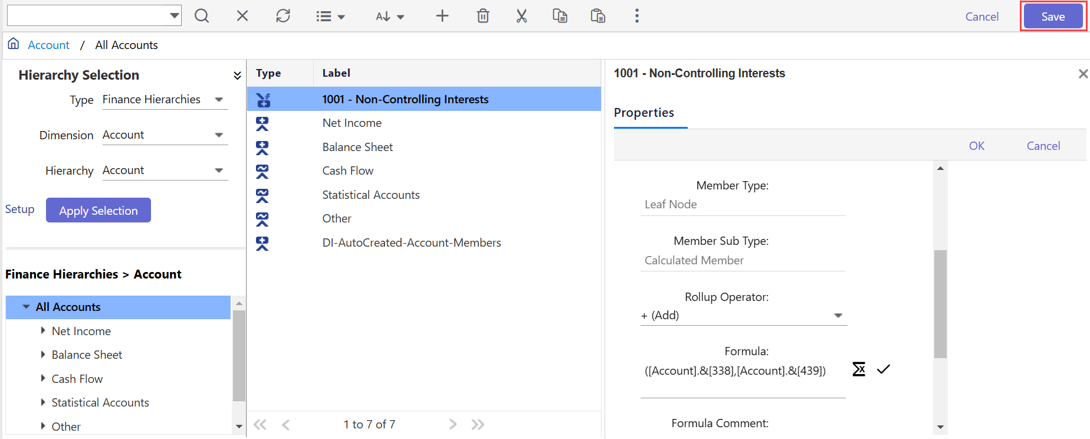Click the Account breadcrumb link
Viewport: 1090px width, 439px height.
click(x=48, y=45)
